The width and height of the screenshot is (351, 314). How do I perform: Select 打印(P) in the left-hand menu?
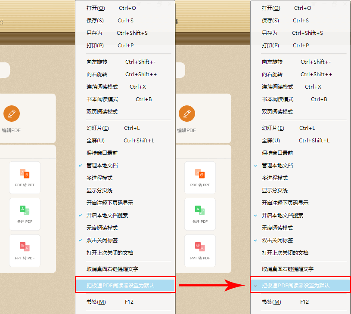pos(125,46)
